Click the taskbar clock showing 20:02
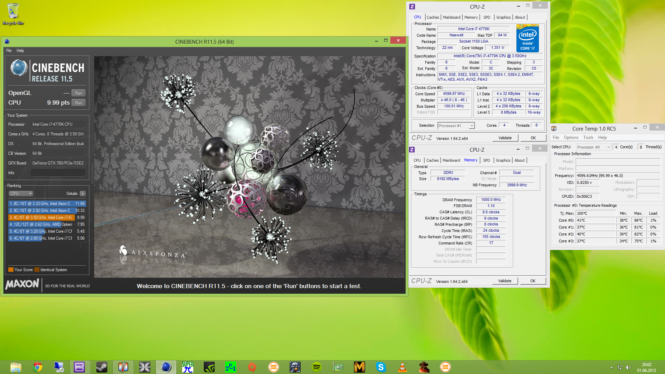 (646, 367)
